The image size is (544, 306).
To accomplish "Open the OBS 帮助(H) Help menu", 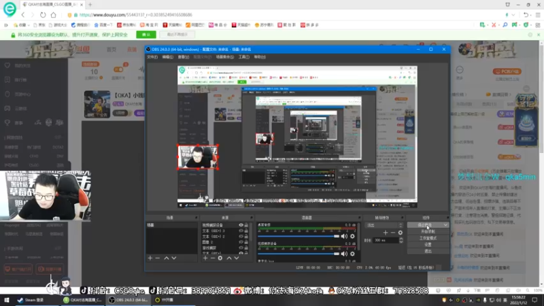I will pos(260,57).
